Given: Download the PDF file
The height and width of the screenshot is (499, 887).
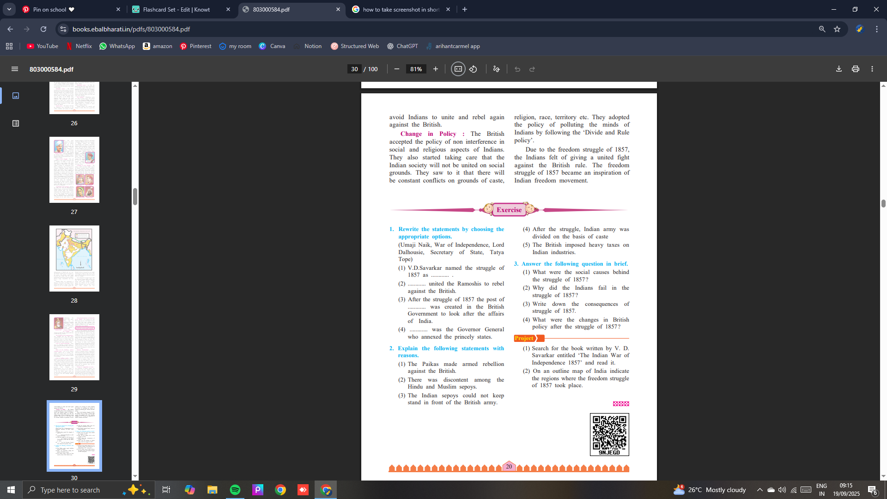Looking at the screenshot, I should [x=838, y=69].
